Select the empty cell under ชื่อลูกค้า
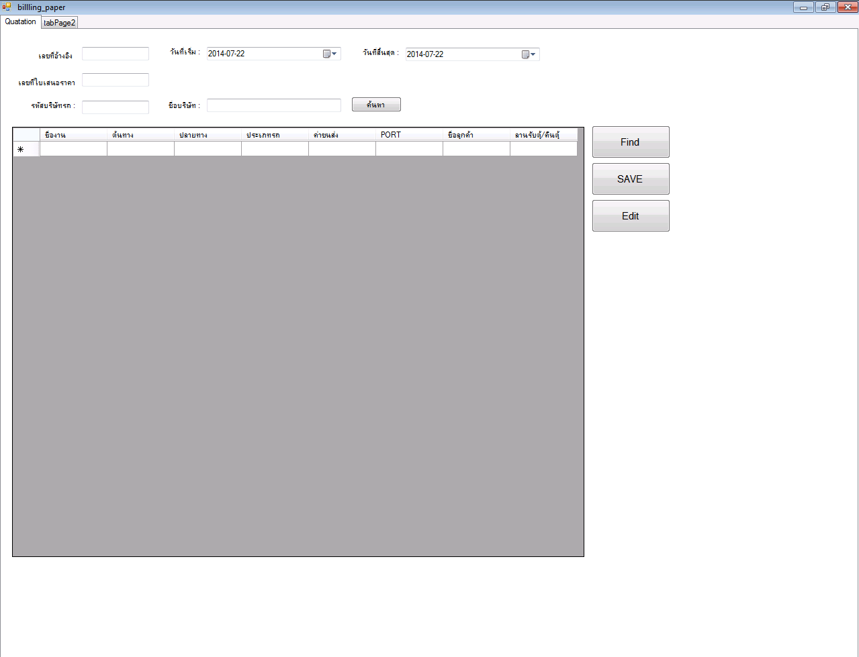Screen dimensions: 859x657 [x=476, y=149]
